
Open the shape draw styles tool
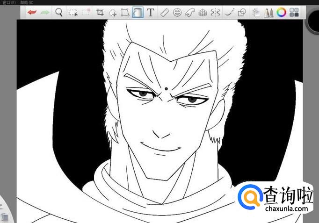click(x=242, y=13)
